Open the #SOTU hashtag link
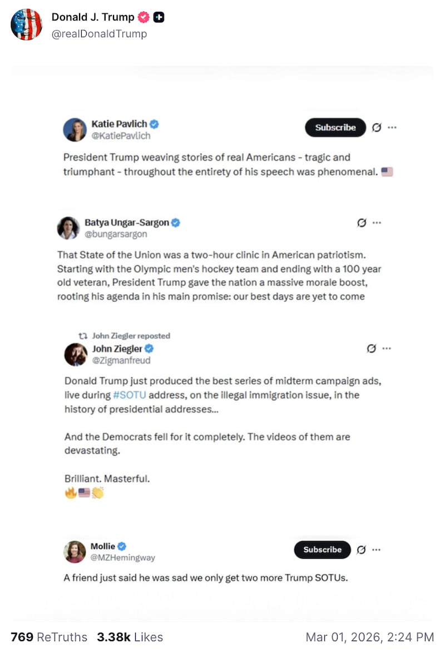The width and height of the screenshot is (445, 655). coord(130,395)
